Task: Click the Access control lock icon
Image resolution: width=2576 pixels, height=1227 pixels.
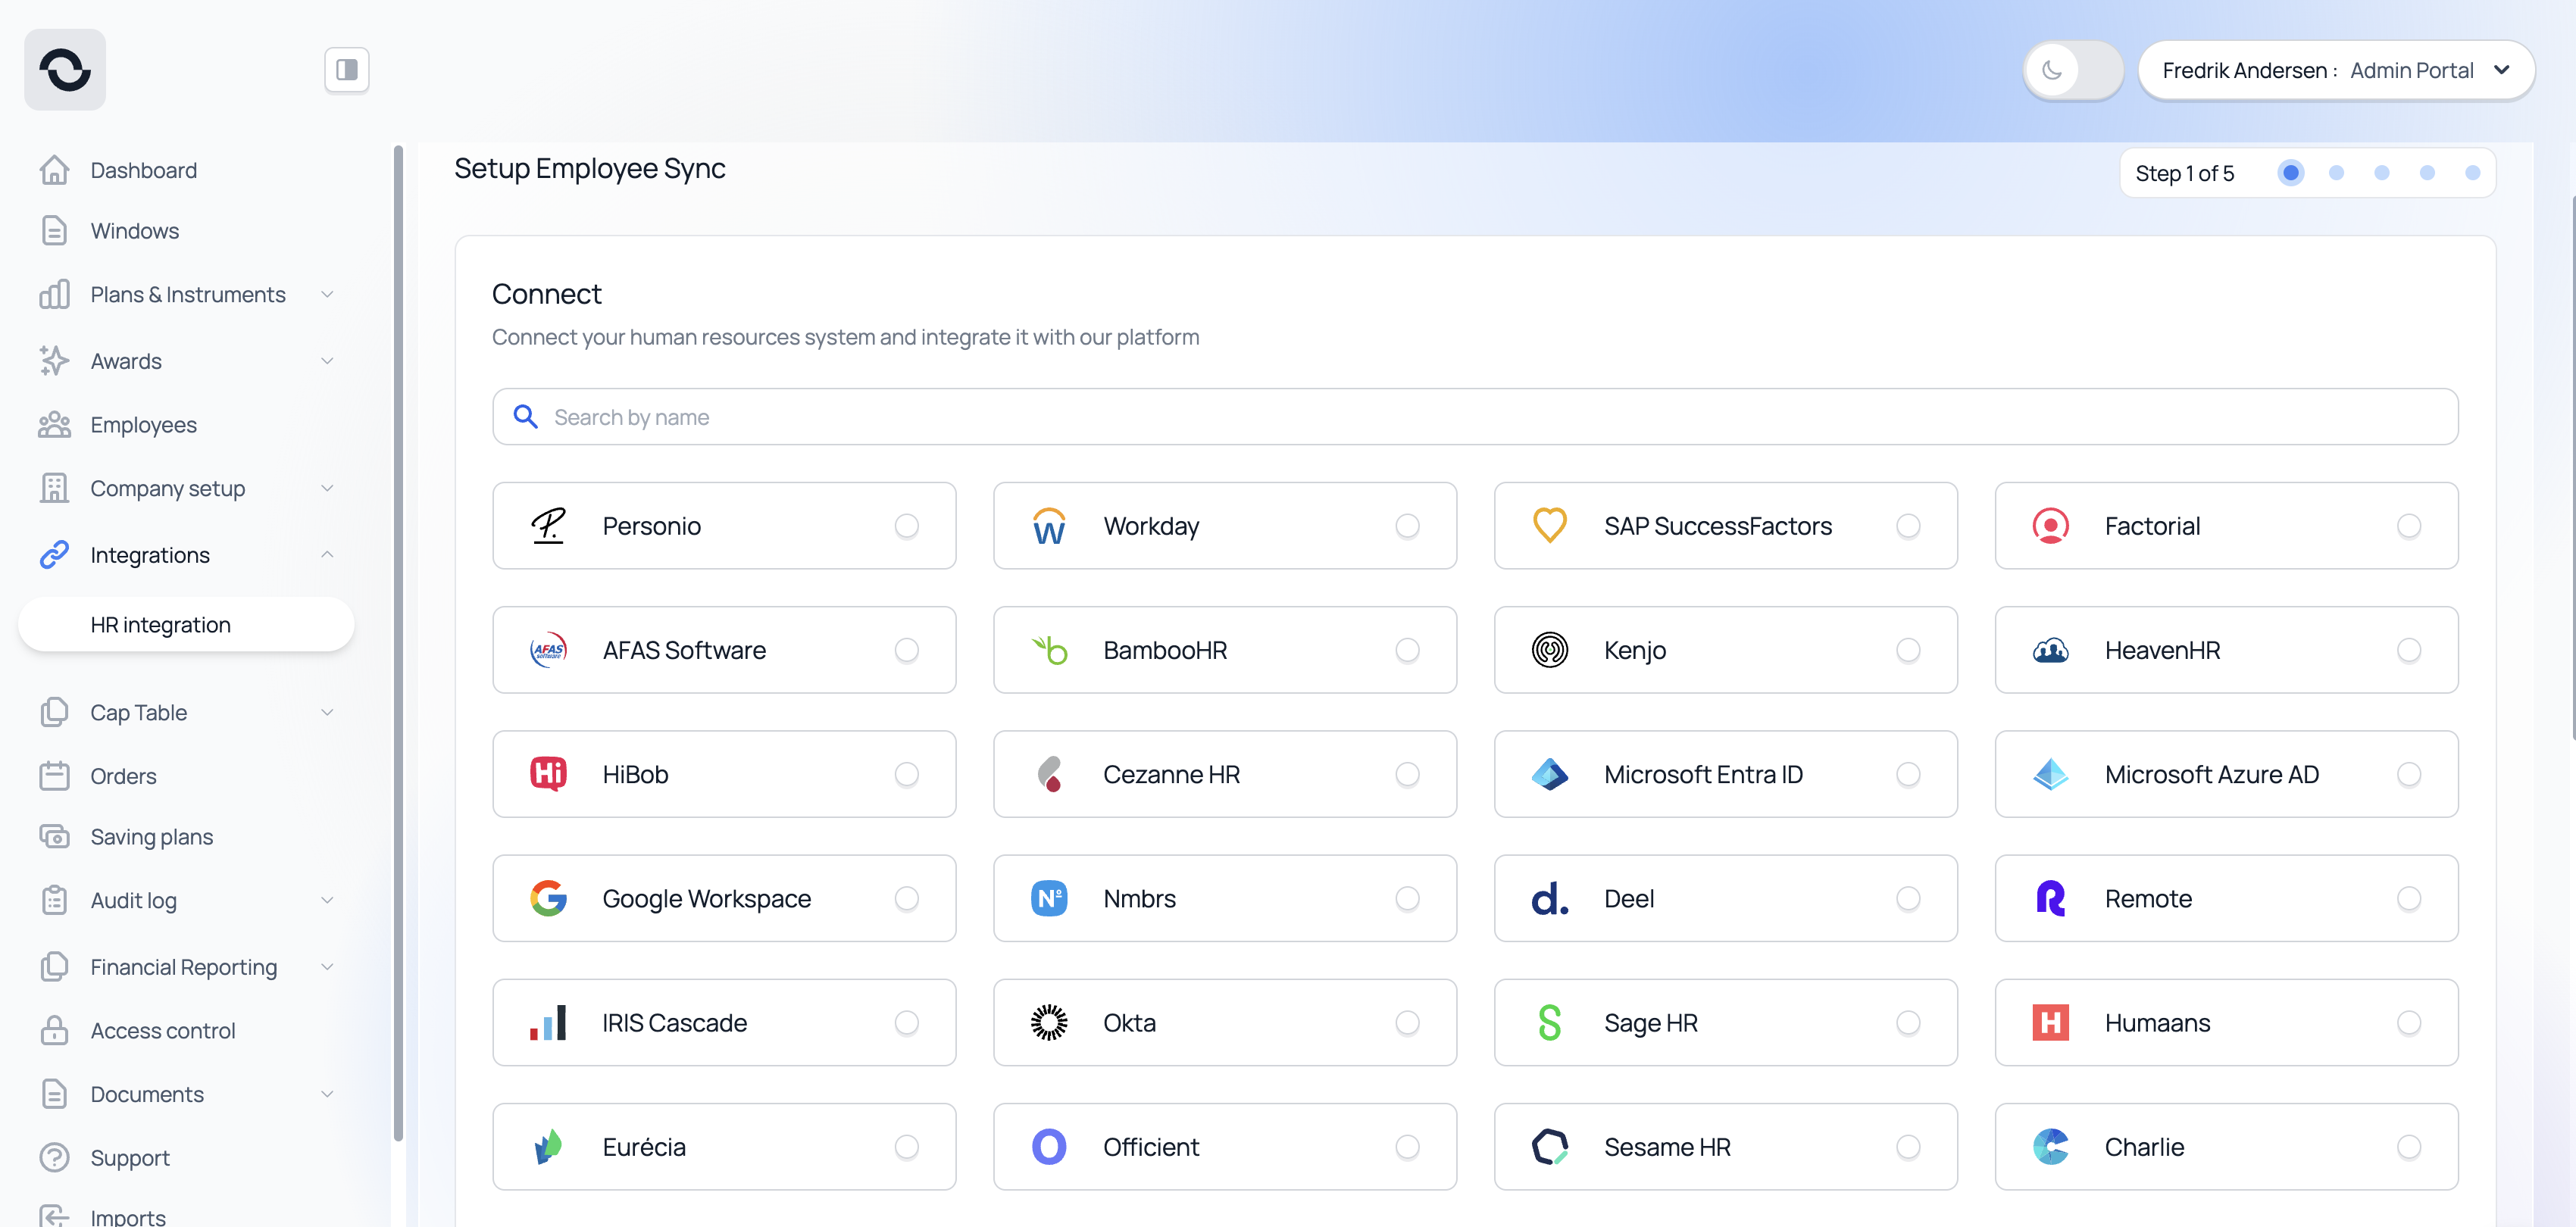Action: [x=54, y=1031]
